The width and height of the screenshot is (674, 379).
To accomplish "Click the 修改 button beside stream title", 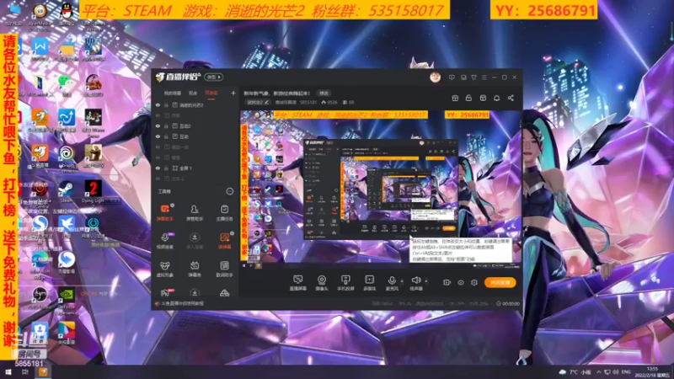I will (324, 93).
